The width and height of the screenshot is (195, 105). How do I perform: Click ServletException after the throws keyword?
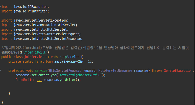point(178,71)
